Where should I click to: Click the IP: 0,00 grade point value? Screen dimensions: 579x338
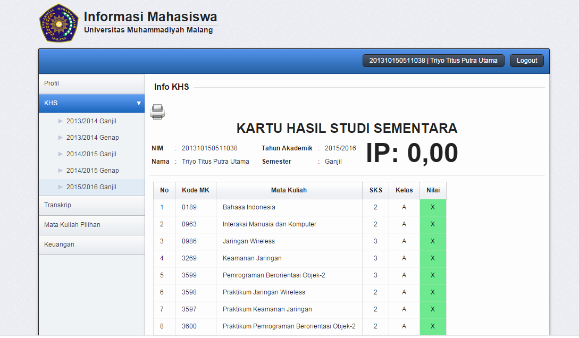(x=412, y=153)
